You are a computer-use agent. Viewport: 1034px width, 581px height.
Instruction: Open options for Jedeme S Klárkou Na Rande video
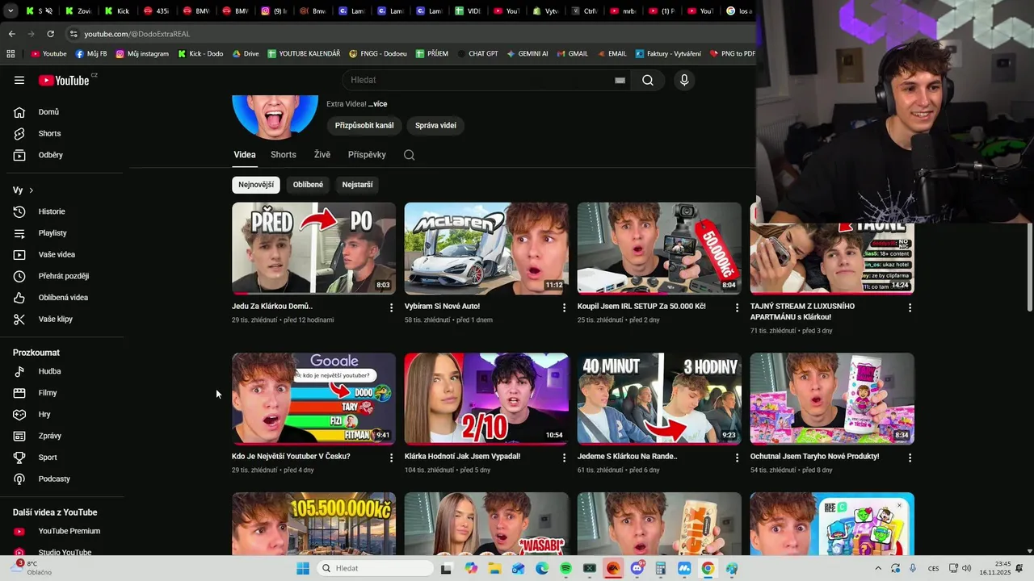(x=737, y=458)
